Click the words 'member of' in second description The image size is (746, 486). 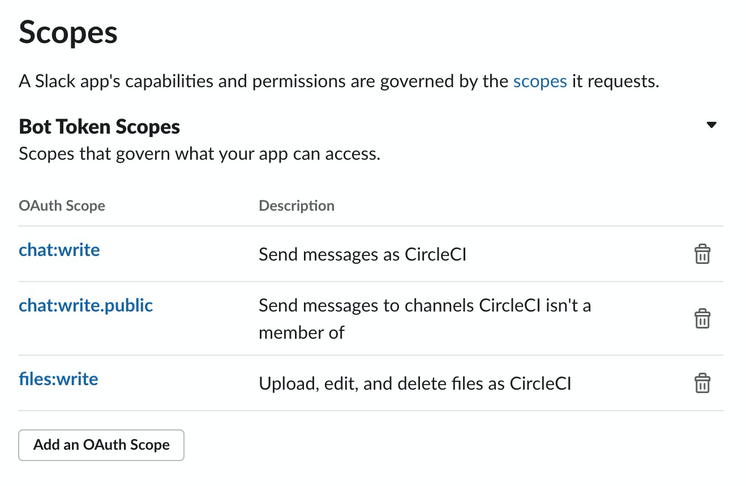[302, 332]
